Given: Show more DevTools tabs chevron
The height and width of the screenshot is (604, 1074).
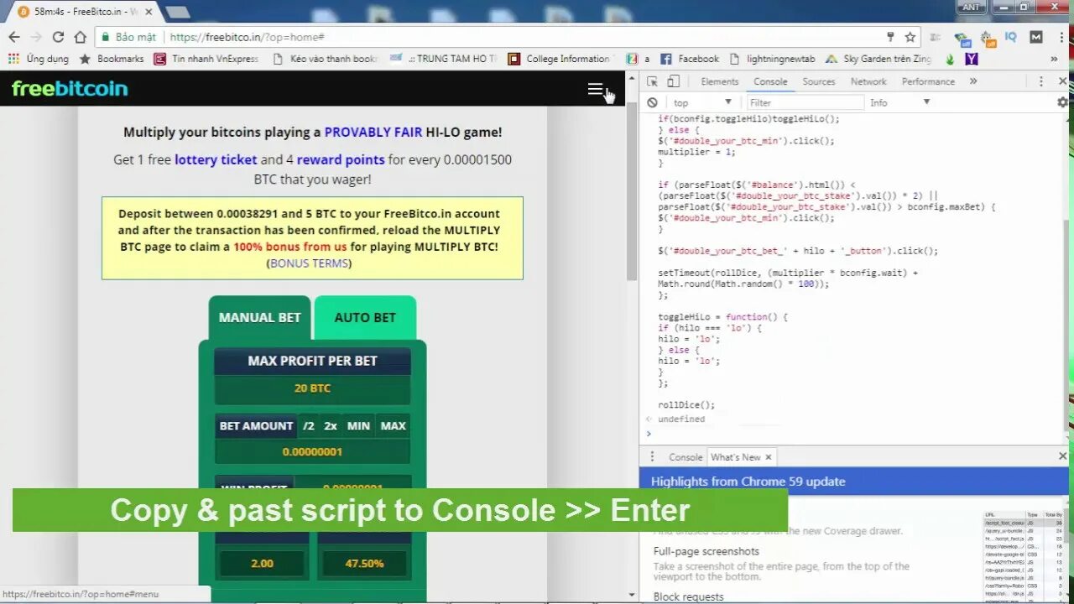Looking at the screenshot, I should click(x=973, y=81).
